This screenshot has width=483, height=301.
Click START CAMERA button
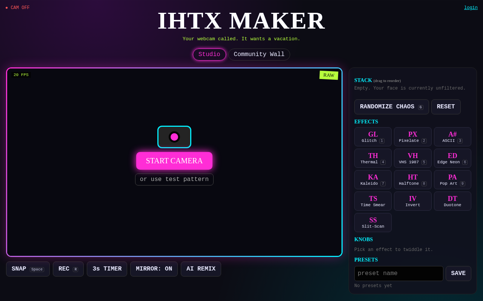pyautogui.click(x=174, y=161)
